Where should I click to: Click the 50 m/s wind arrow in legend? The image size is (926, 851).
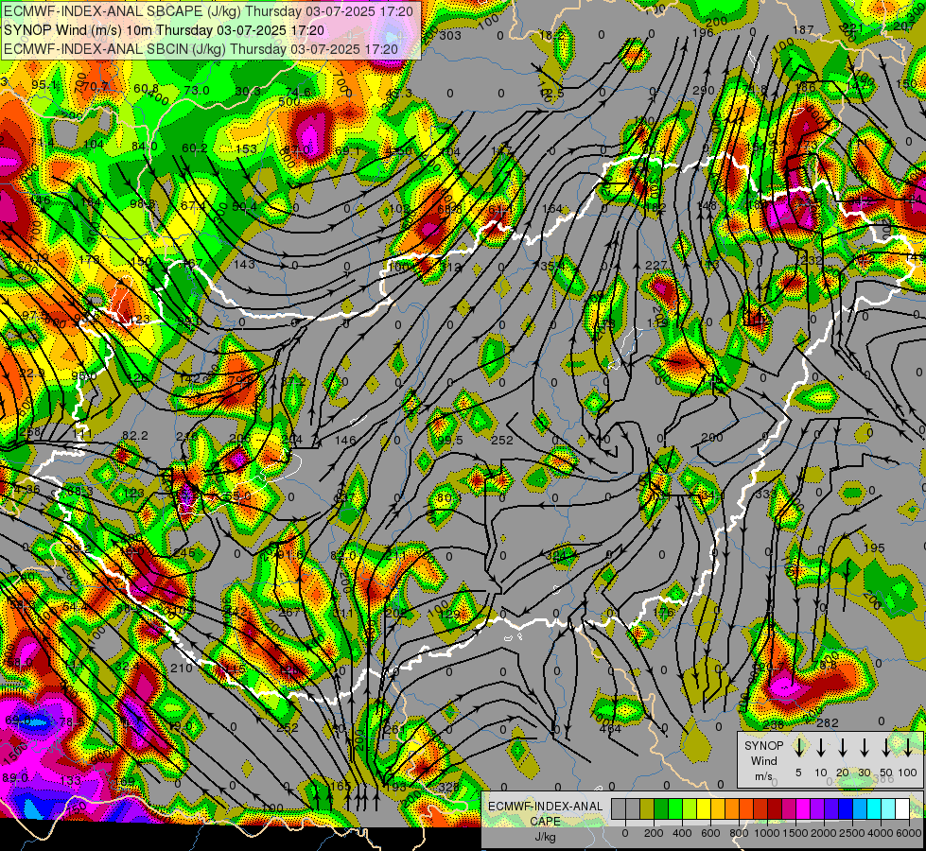(886, 748)
